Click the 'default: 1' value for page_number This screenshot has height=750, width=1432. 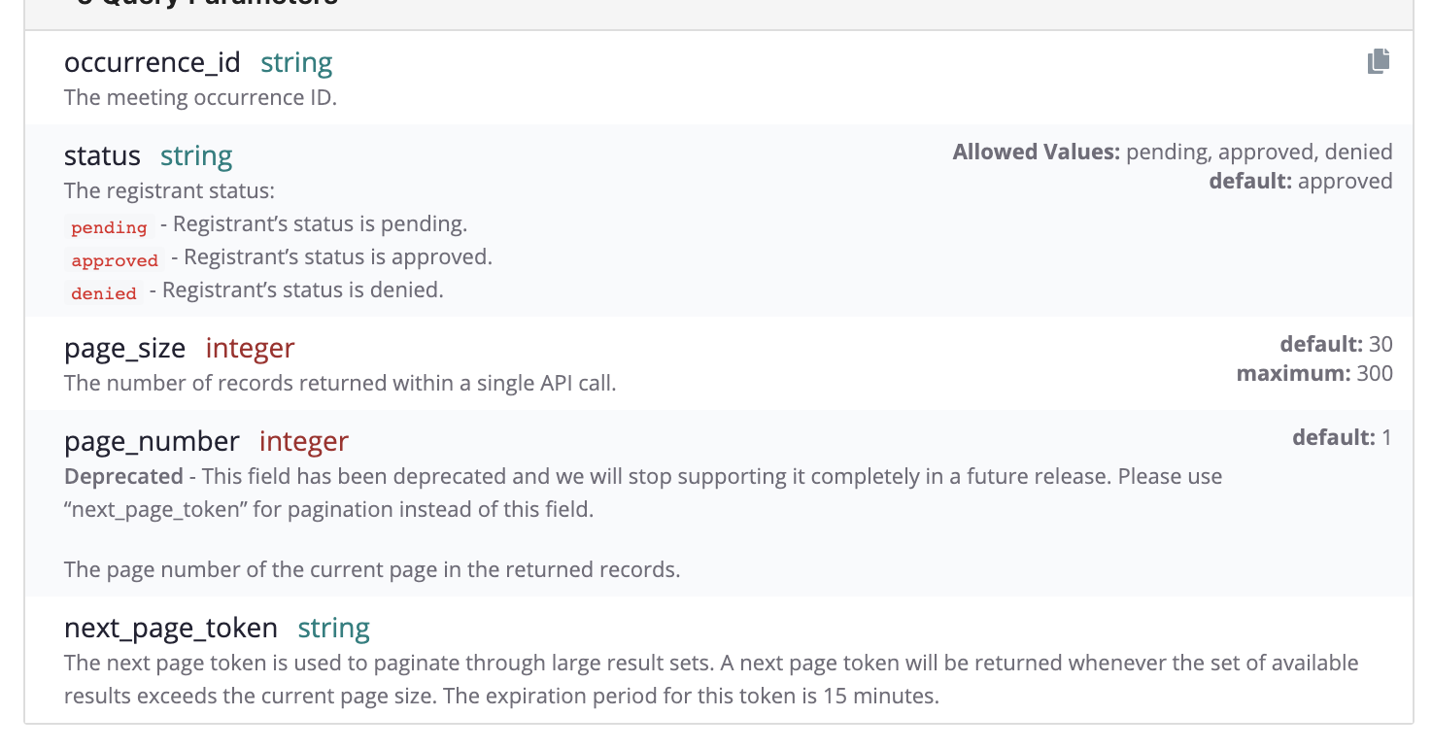(x=1341, y=437)
